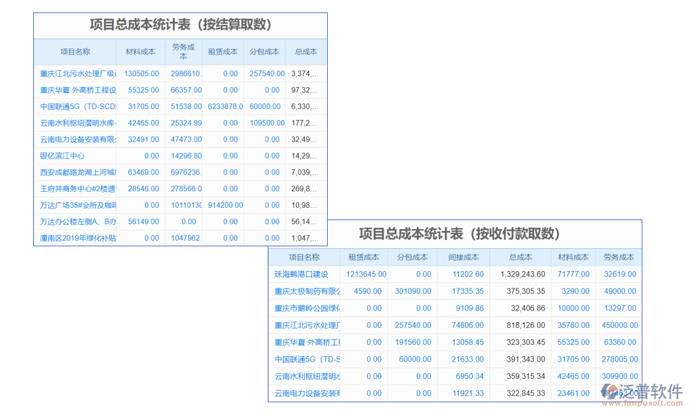Screen dimensions: 690x414
Task: Open the 珠海鹤港口建设 project link
Action: [x=302, y=274]
